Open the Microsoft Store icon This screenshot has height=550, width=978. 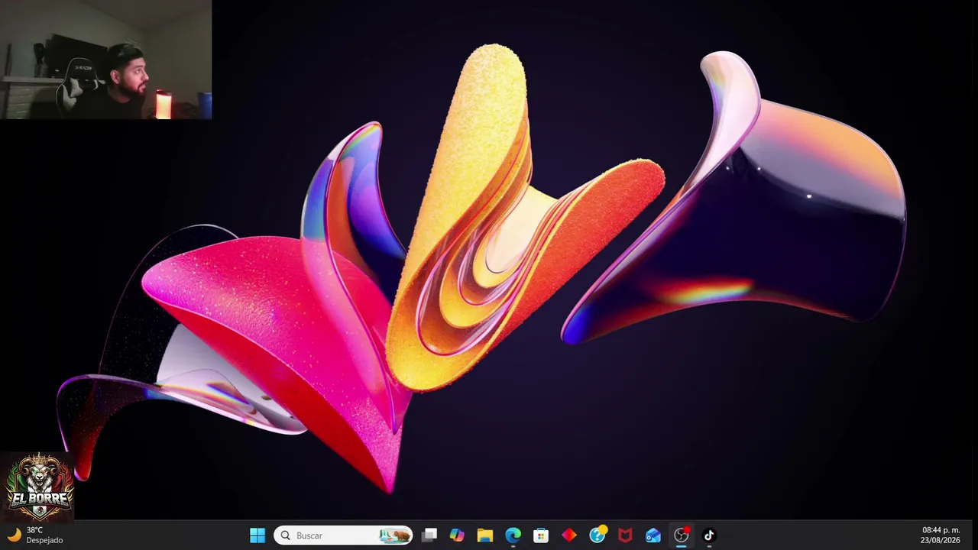[541, 535]
